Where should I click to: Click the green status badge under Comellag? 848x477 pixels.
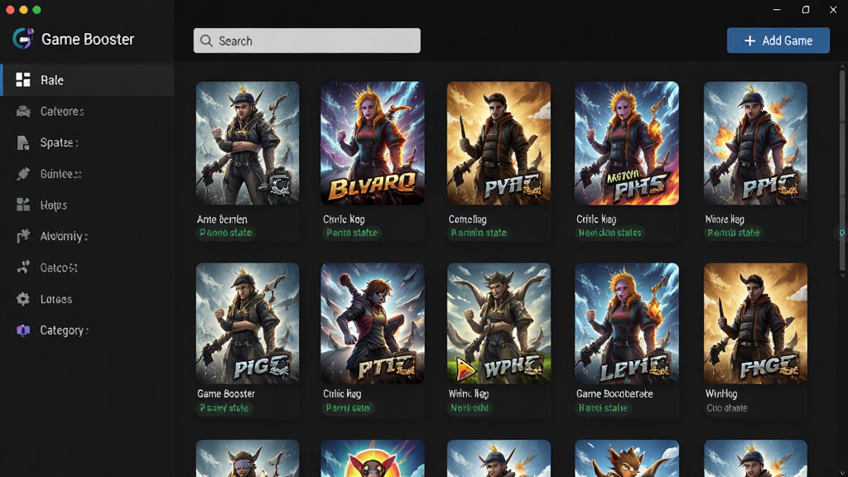(x=479, y=233)
